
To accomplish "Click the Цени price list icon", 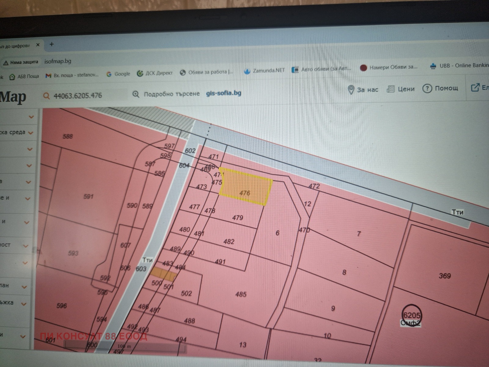I will point(390,89).
